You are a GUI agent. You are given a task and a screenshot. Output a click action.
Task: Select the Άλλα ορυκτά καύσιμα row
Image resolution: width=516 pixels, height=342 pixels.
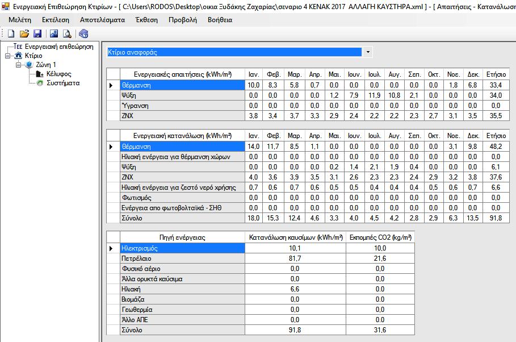point(261,279)
